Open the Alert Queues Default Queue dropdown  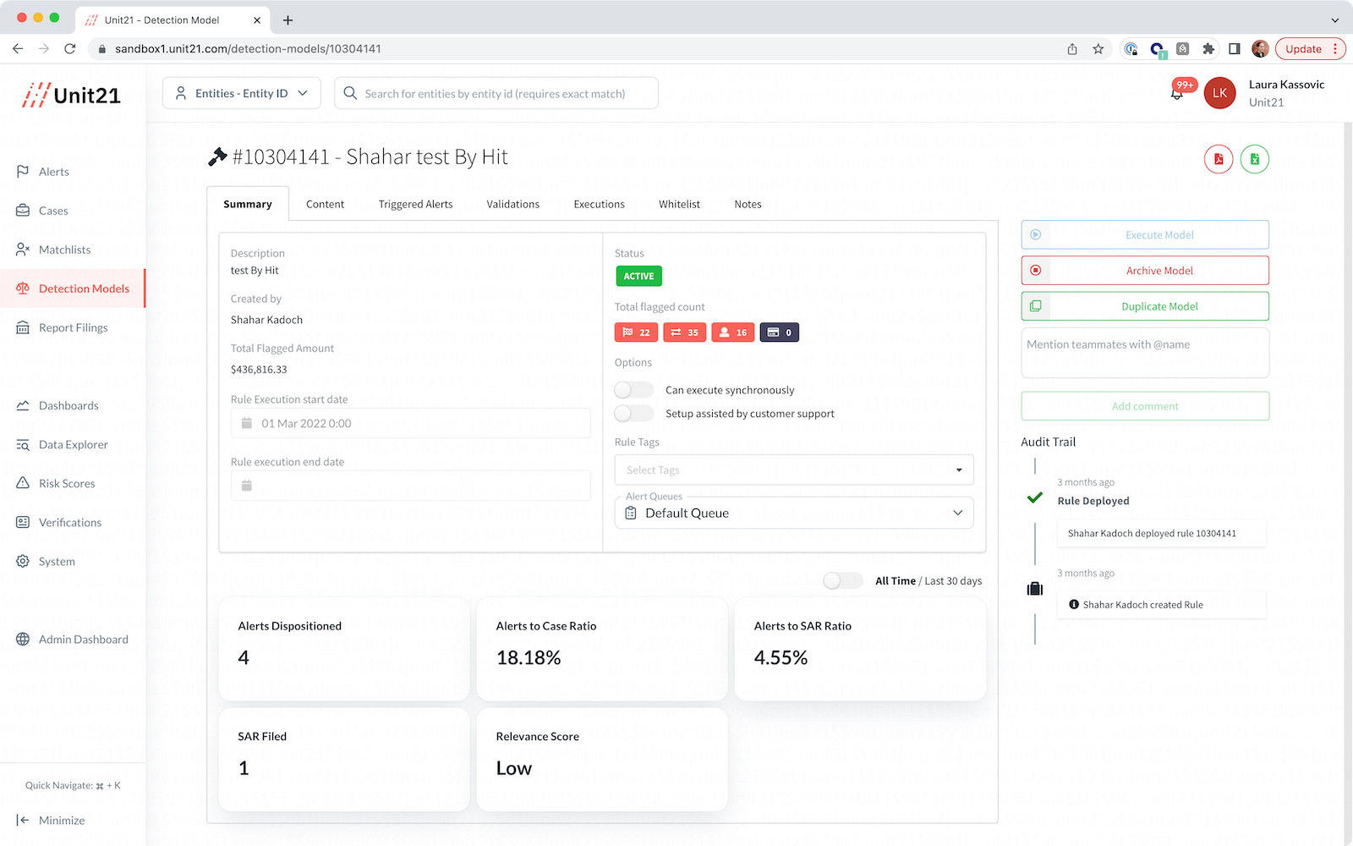point(794,513)
